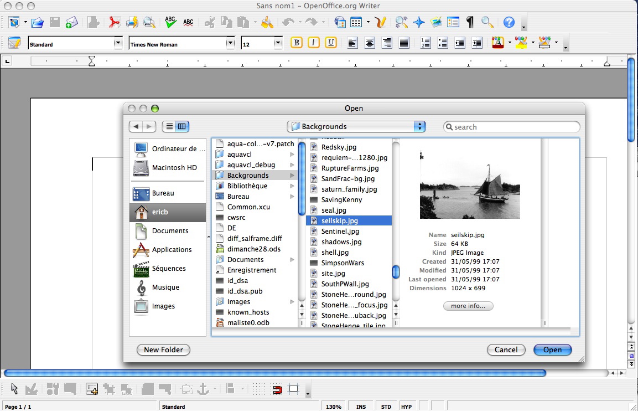Screen dimensions: 638x411
Task: Click the more info... button
Action: [x=468, y=306]
